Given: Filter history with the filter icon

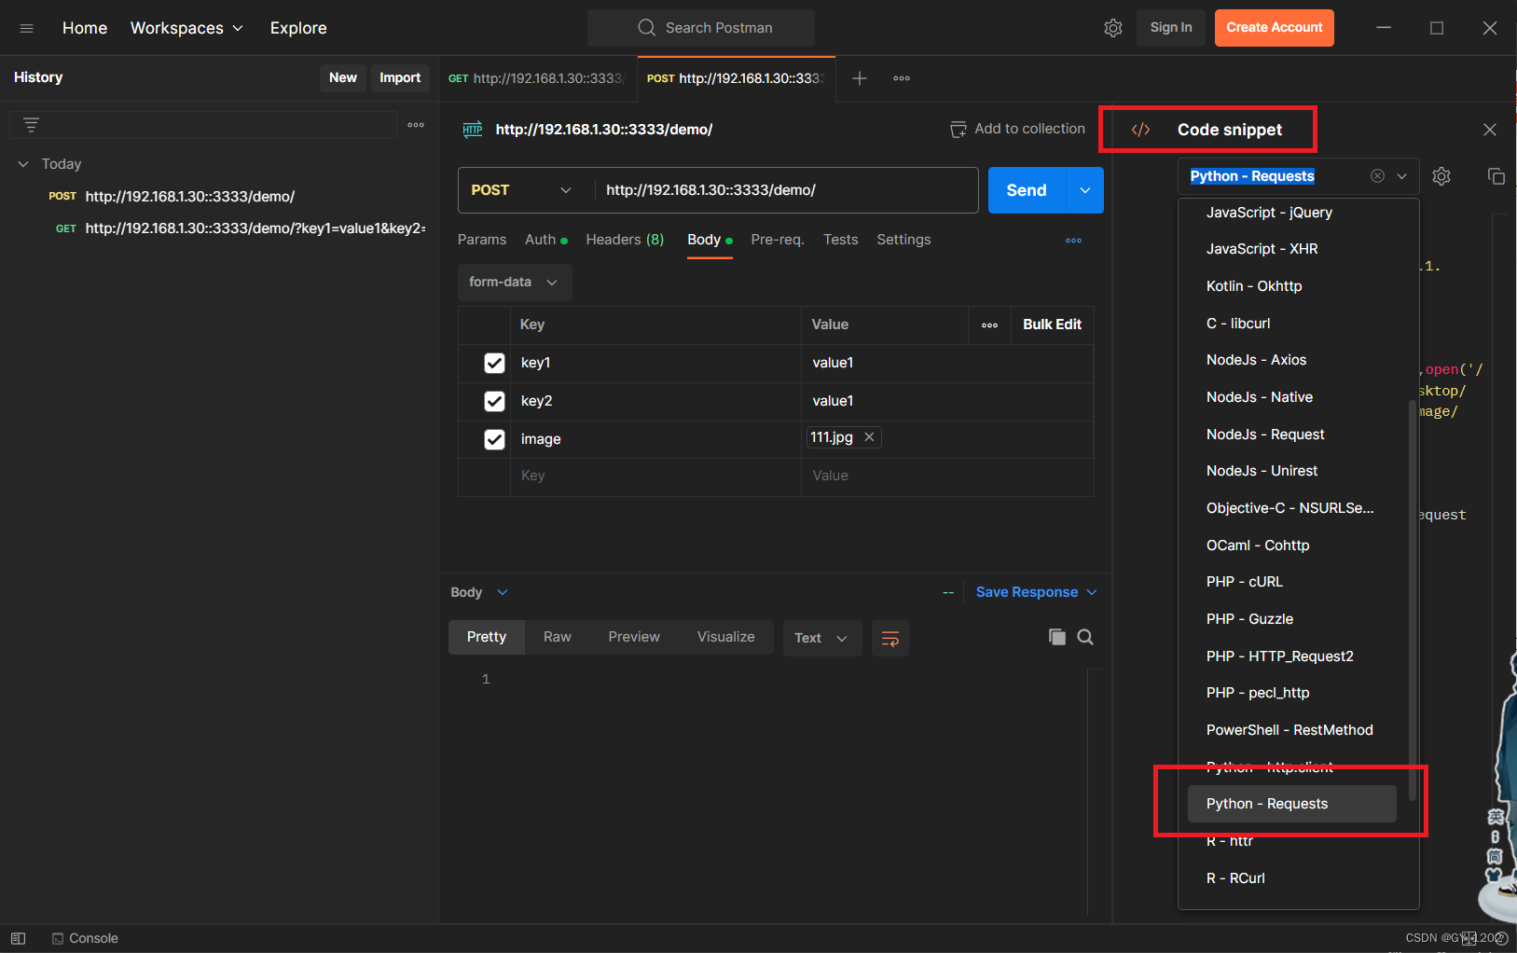Looking at the screenshot, I should pyautogui.click(x=31, y=125).
